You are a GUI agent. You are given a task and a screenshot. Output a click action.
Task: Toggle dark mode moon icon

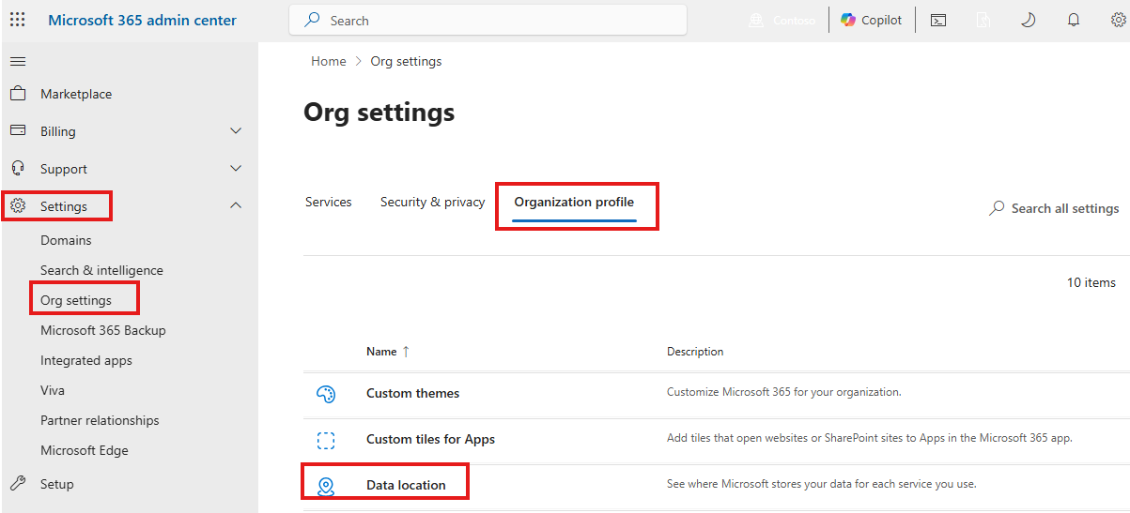click(1028, 21)
